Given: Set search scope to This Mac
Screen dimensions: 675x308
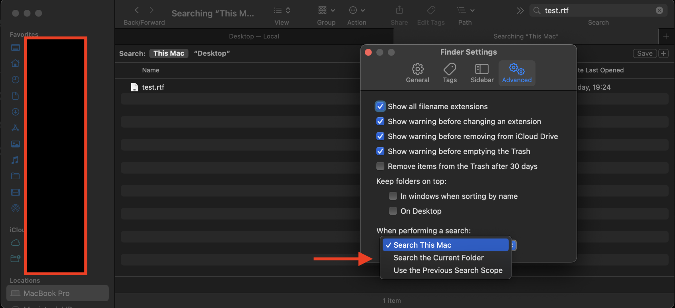Looking at the screenshot, I should pos(169,53).
